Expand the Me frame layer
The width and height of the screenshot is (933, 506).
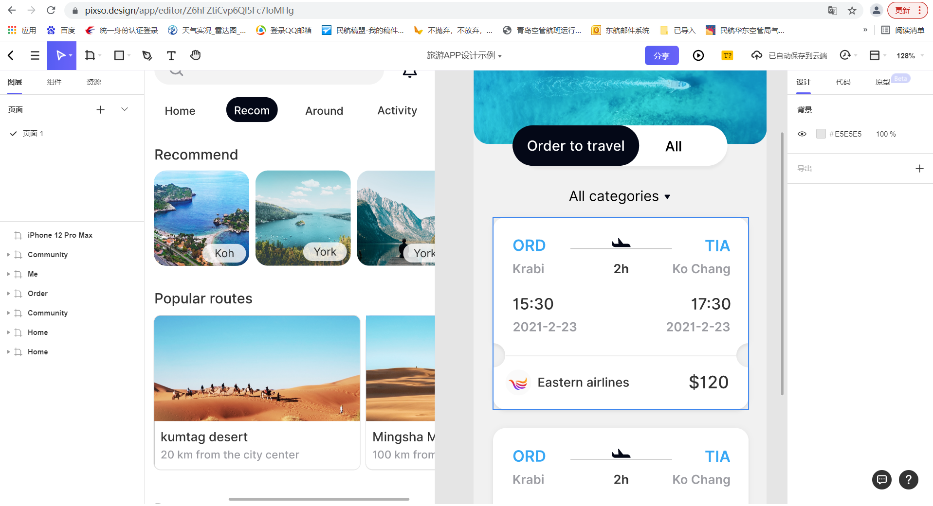(x=8, y=274)
